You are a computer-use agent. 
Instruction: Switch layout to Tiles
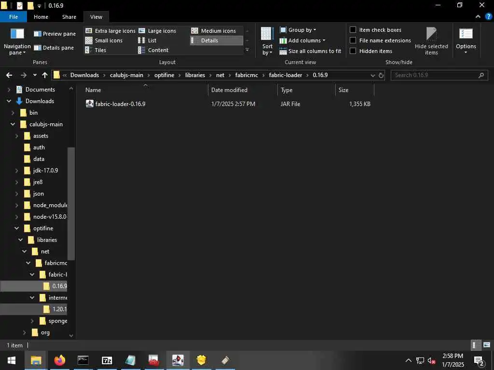coord(96,50)
